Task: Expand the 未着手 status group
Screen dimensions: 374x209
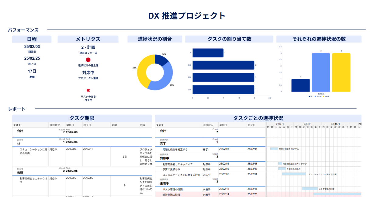Action: 164,183
